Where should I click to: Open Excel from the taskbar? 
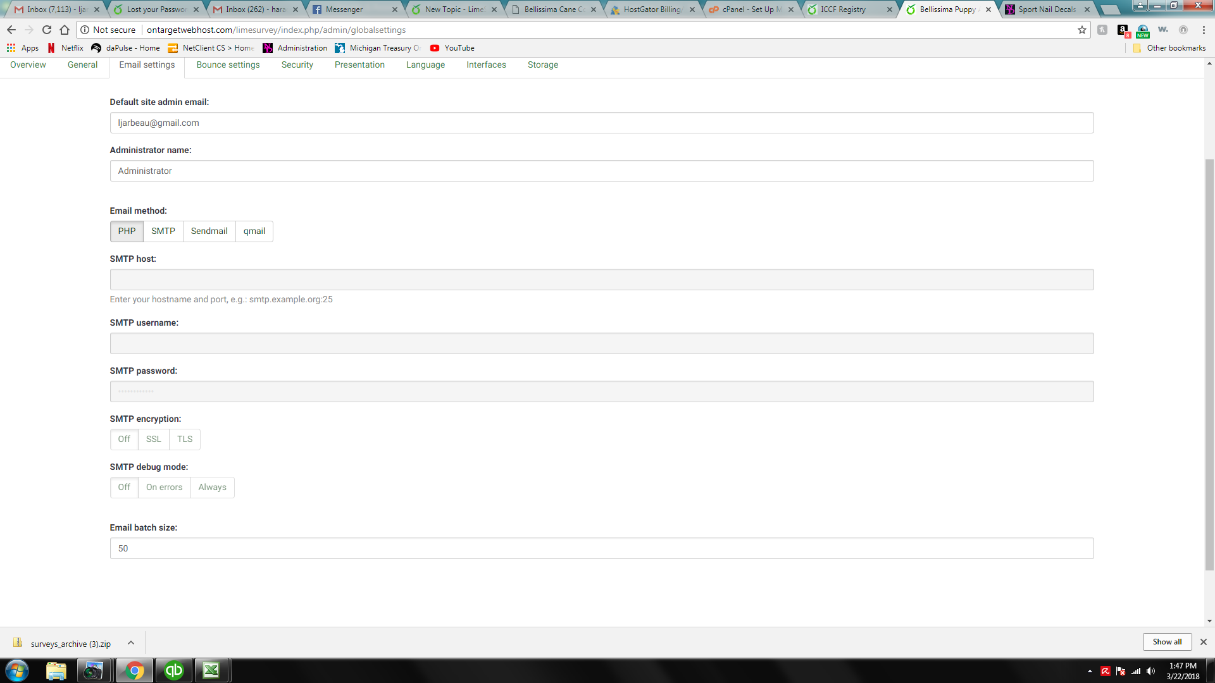[211, 670]
